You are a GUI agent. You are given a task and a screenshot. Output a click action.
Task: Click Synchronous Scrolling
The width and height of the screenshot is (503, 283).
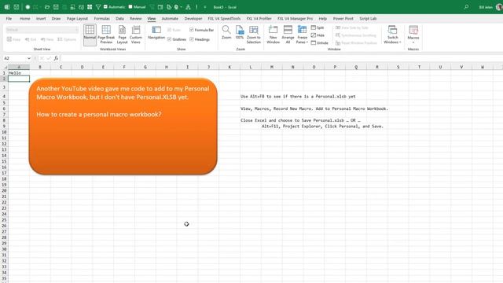[356, 35]
